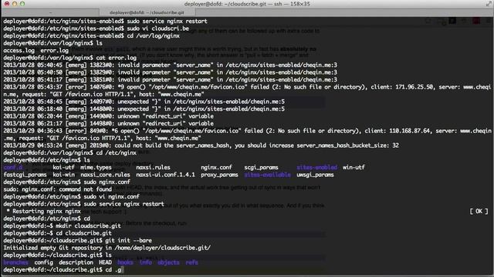This screenshot has width=494, height=277.
Task: Click the 'cat error.log' command
Action: [x=117, y=58]
